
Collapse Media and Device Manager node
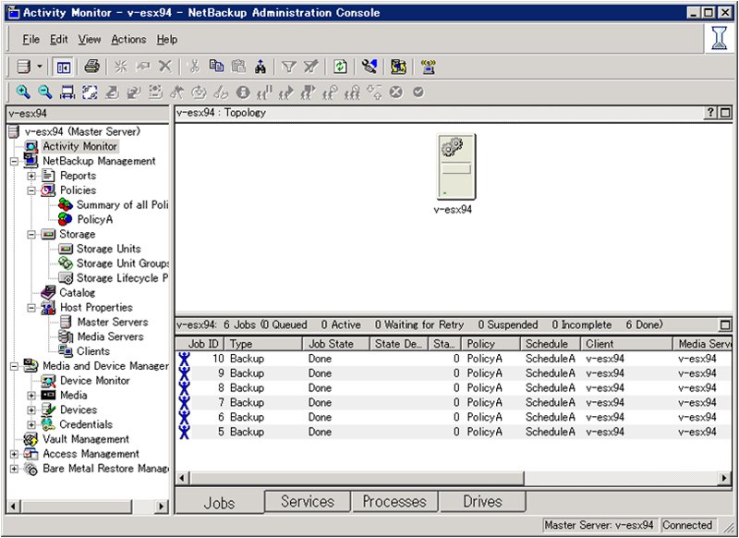click(14, 366)
